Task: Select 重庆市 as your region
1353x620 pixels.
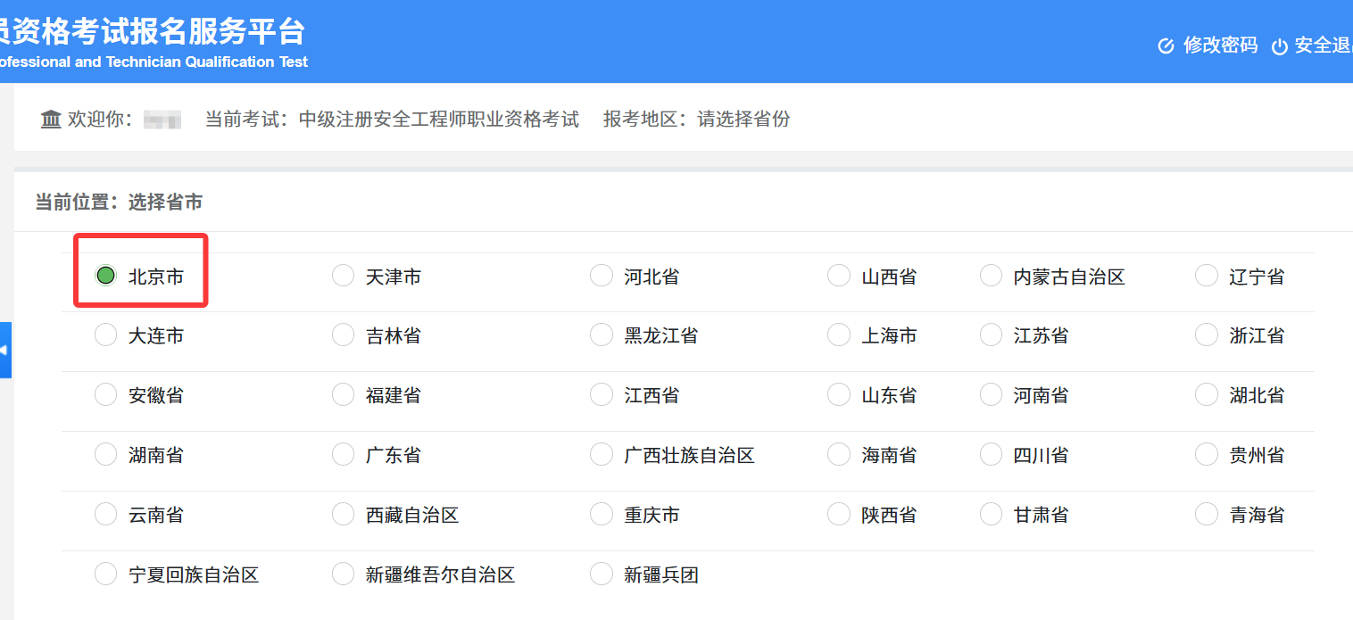Action: pyautogui.click(x=602, y=514)
